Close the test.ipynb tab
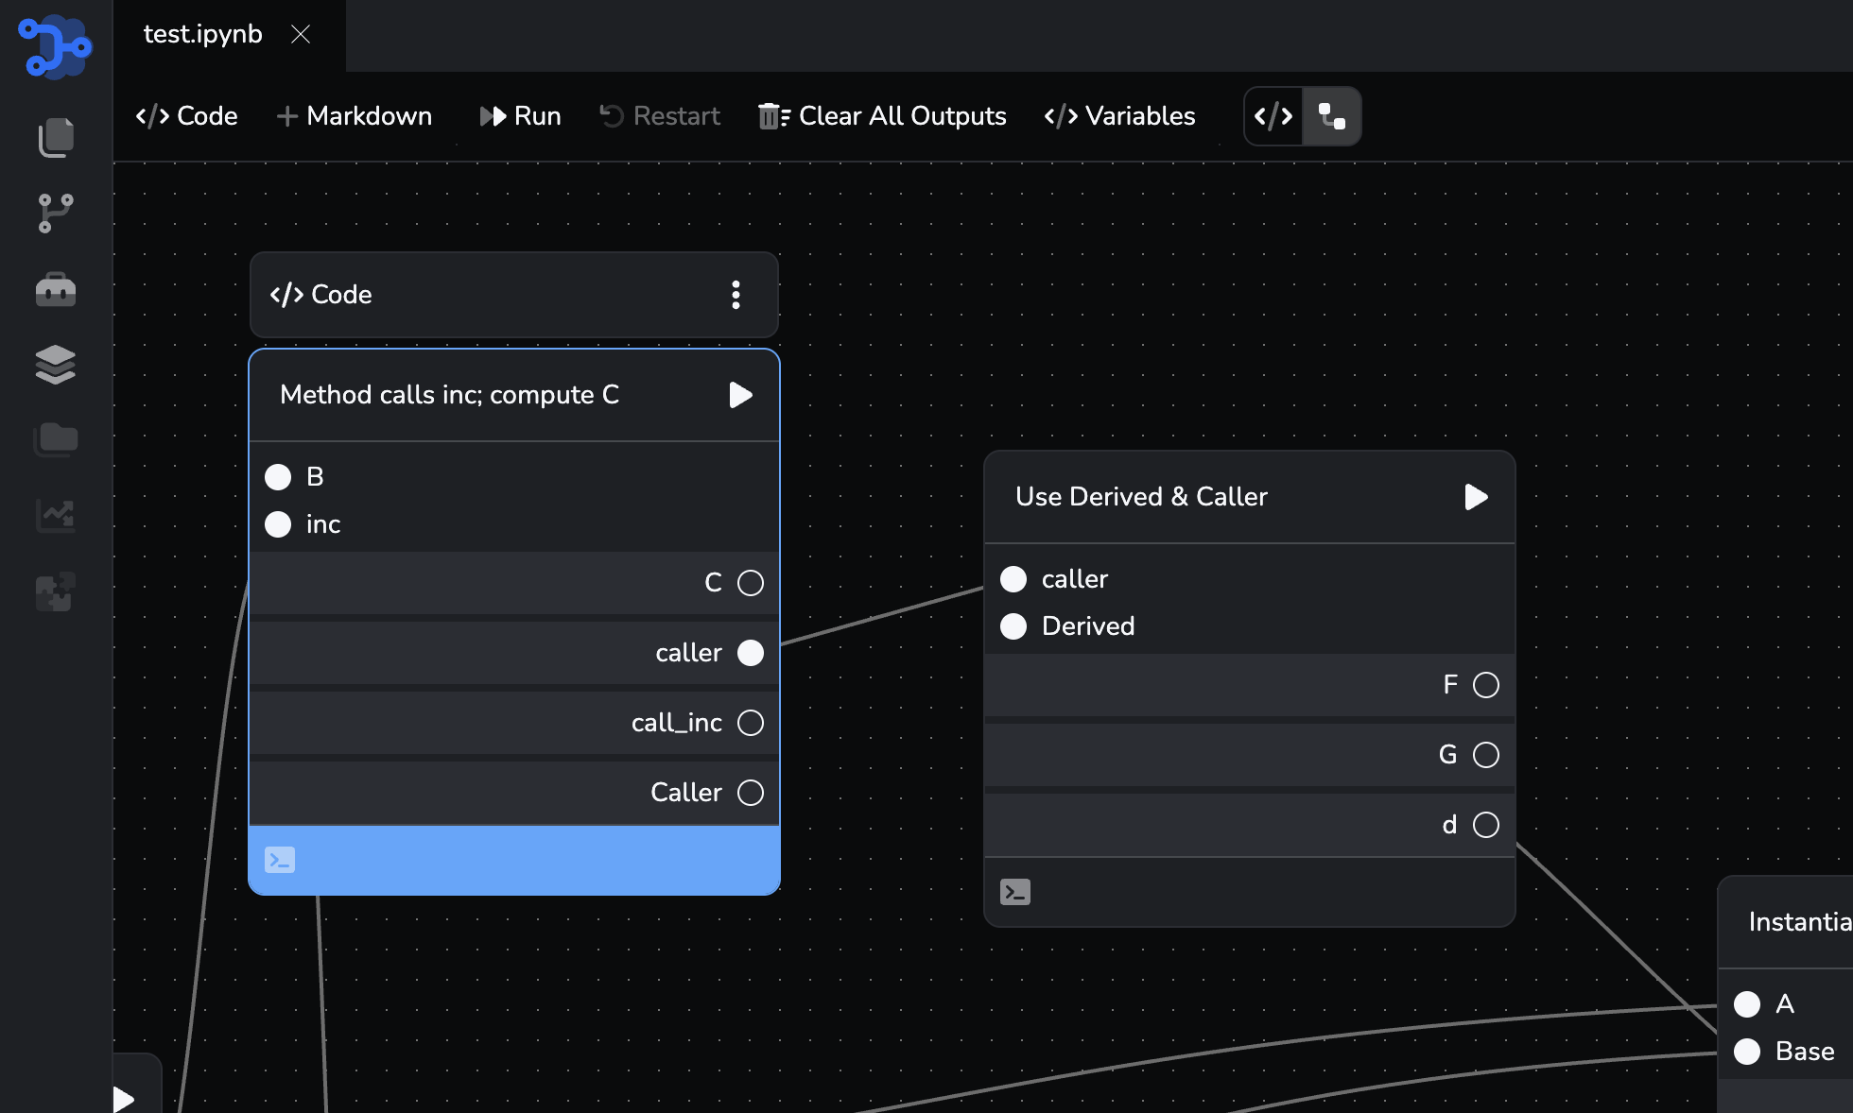This screenshot has height=1113, width=1853. [301, 34]
